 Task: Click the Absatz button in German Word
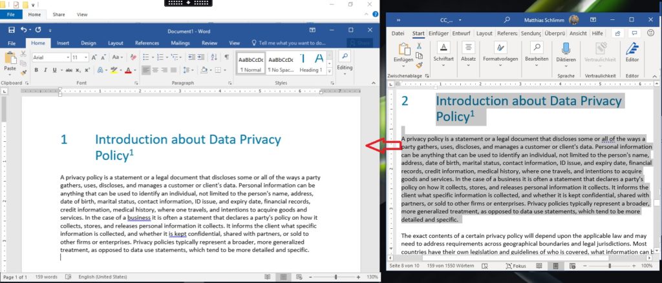point(468,53)
